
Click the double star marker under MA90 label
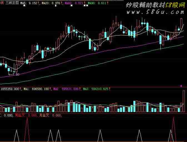[x=86, y=6]
